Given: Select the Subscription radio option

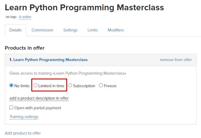Looking at the screenshot, I should [x=70, y=85].
